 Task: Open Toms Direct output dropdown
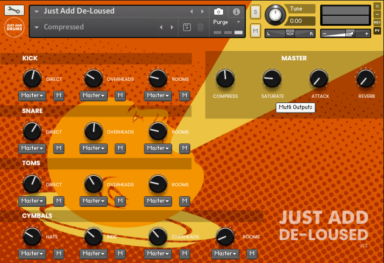tap(32, 201)
